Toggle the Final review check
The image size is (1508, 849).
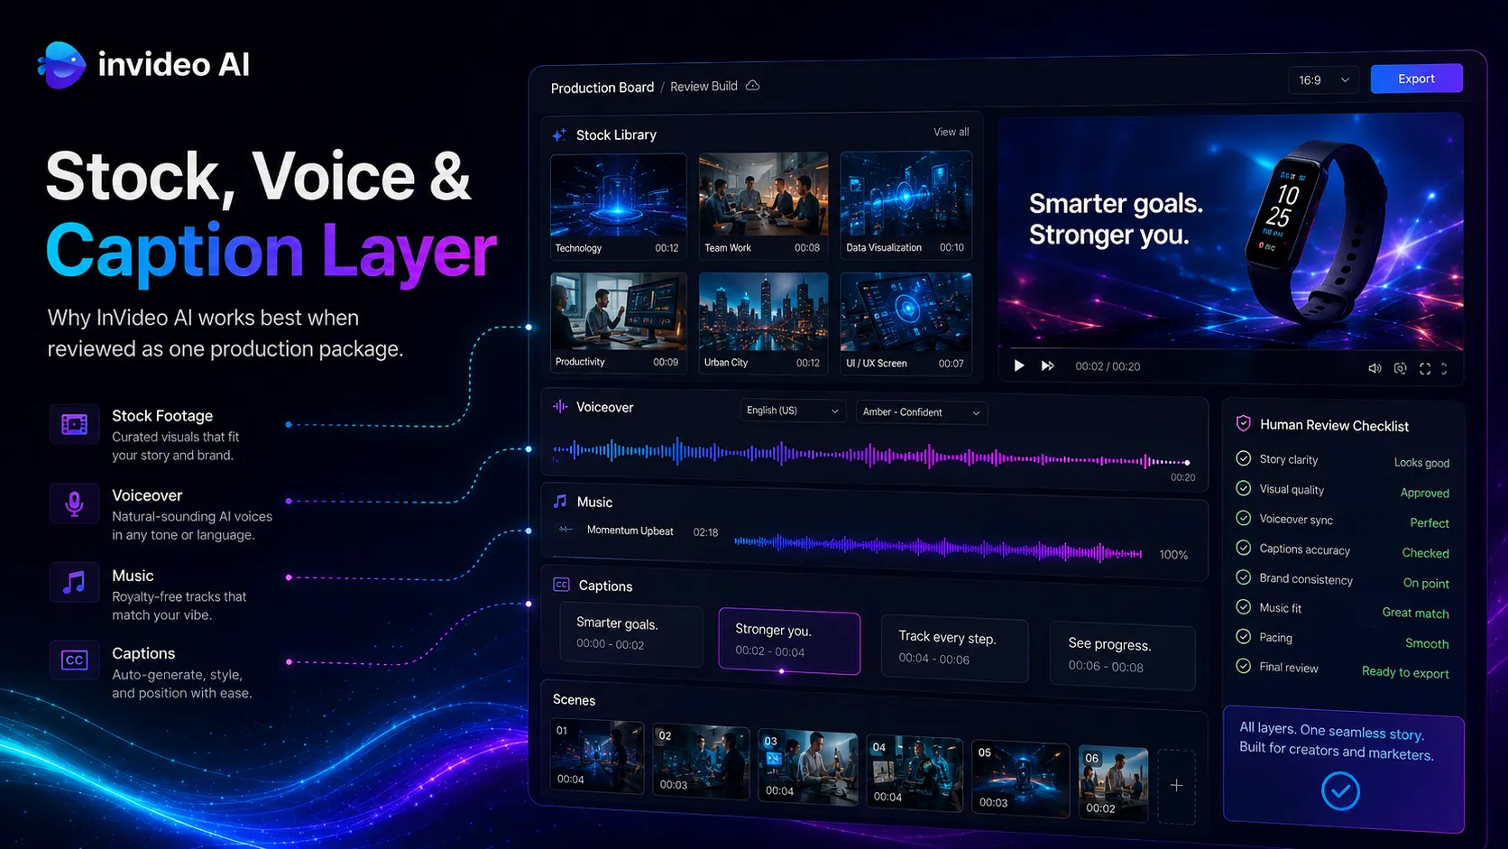tap(1243, 666)
